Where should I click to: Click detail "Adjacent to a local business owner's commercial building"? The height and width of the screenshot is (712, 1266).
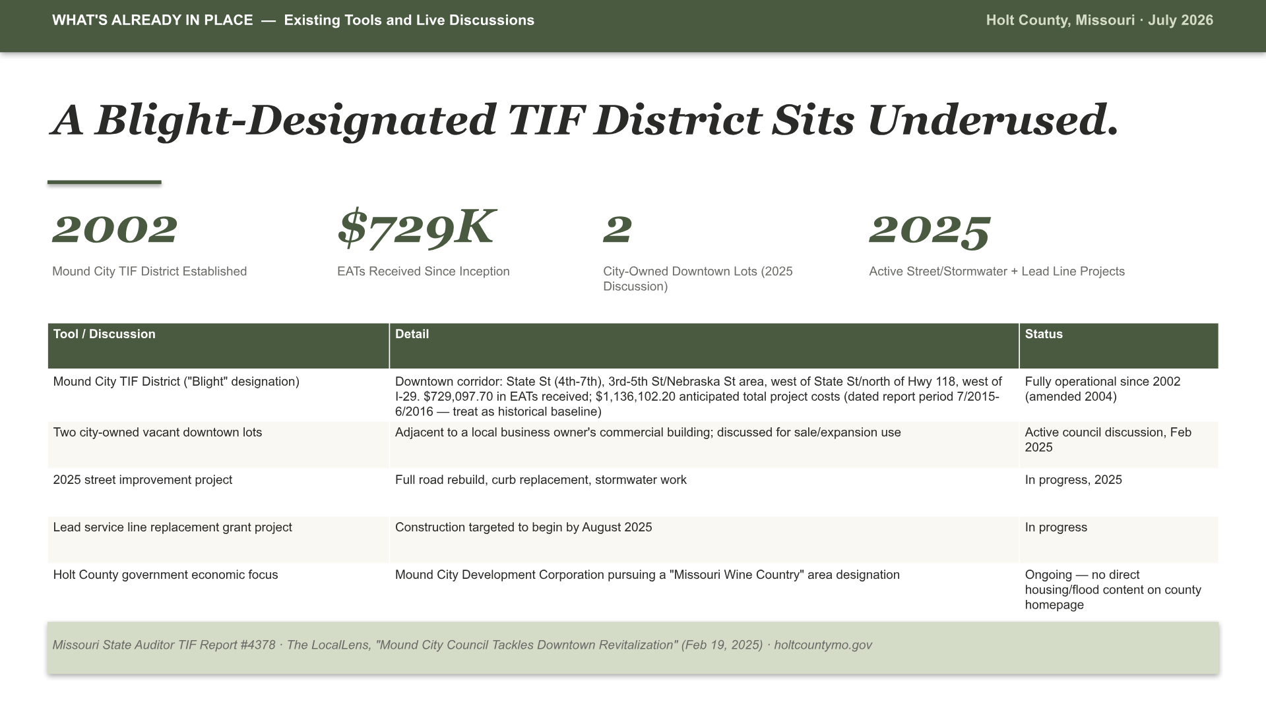[704, 445]
